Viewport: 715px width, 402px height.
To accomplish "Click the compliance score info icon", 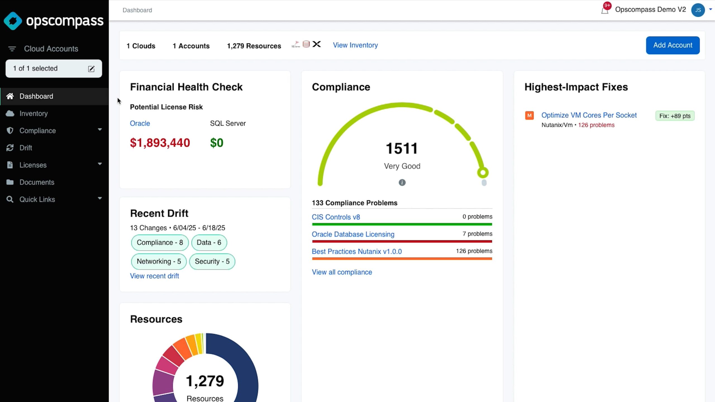I will (x=402, y=183).
